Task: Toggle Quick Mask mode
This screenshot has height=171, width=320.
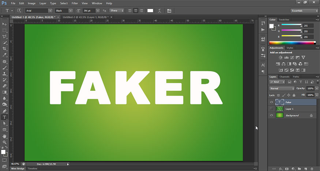Action: point(4,160)
